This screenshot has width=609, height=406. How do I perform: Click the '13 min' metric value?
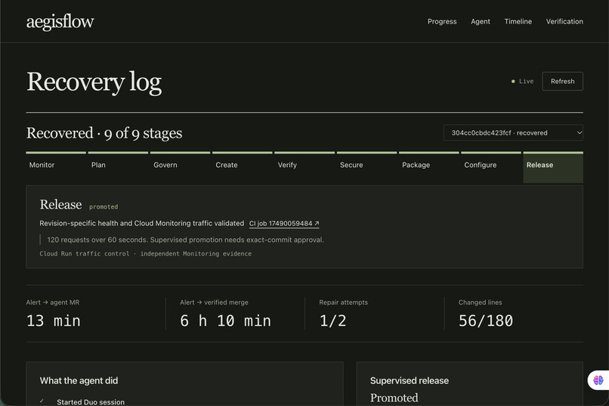coord(54,321)
